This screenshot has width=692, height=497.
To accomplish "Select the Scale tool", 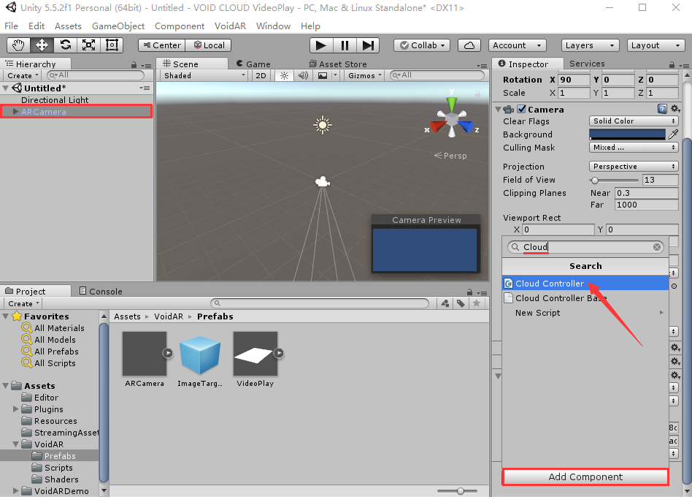I will 89,45.
